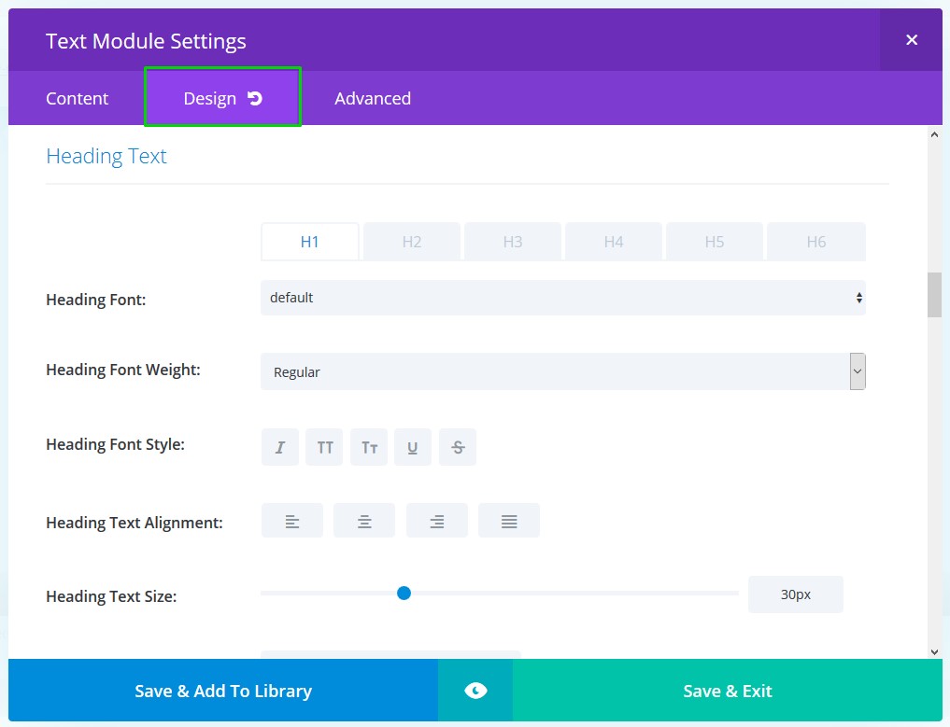Center align the heading text
This screenshot has width=950, height=727.
[364, 521]
